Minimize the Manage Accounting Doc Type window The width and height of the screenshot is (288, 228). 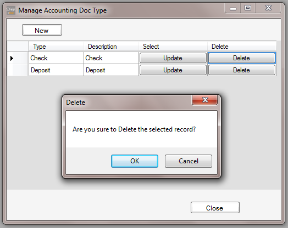(x=233, y=8)
